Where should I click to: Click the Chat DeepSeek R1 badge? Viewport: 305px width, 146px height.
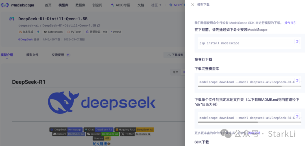pyautogui.click(x=98, y=129)
